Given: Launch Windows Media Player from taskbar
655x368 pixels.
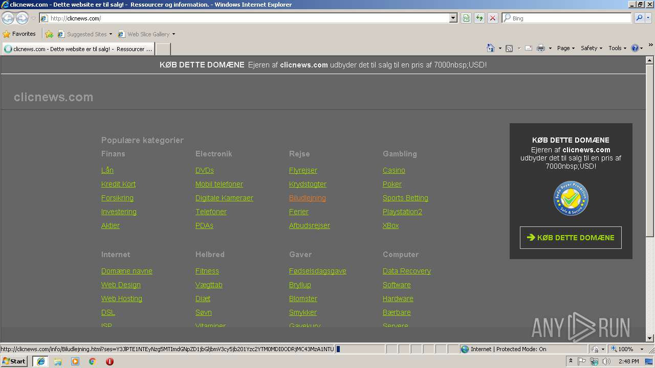Looking at the screenshot, I should [75, 361].
